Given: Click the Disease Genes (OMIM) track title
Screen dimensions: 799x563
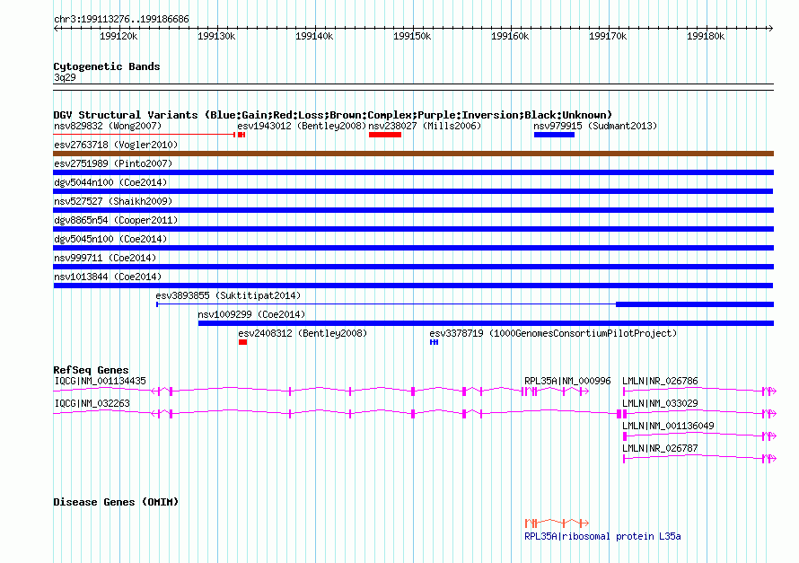Looking at the screenshot, I should point(116,502).
